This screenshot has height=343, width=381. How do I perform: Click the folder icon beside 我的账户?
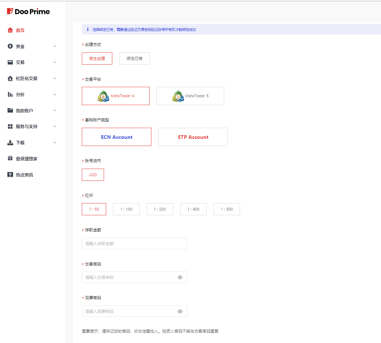pyautogui.click(x=10, y=111)
